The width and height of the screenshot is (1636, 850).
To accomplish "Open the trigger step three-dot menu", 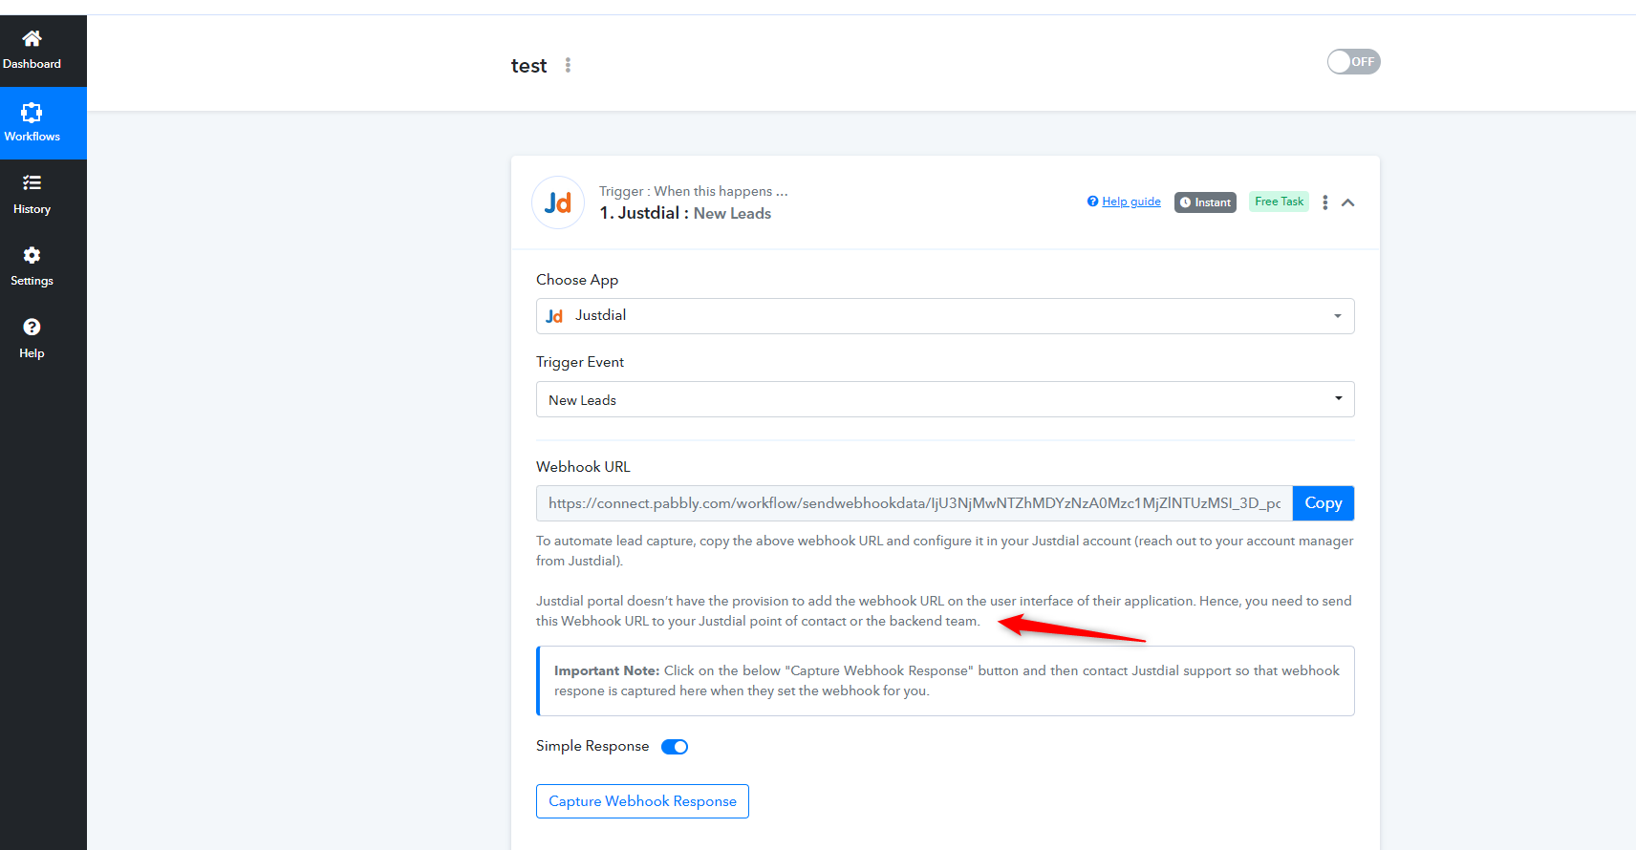I will click(1324, 202).
